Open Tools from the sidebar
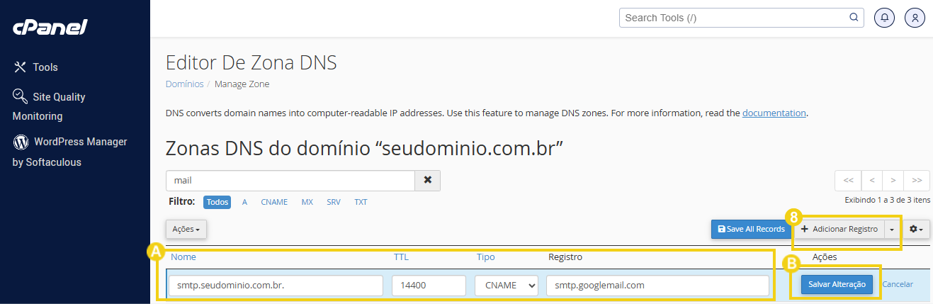 [x=45, y=67]
